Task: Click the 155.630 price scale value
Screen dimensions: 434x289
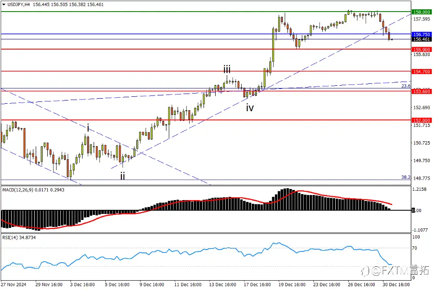Action: (x=421, y=55)
